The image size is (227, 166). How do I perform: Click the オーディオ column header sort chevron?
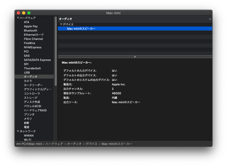click(210, 19)
